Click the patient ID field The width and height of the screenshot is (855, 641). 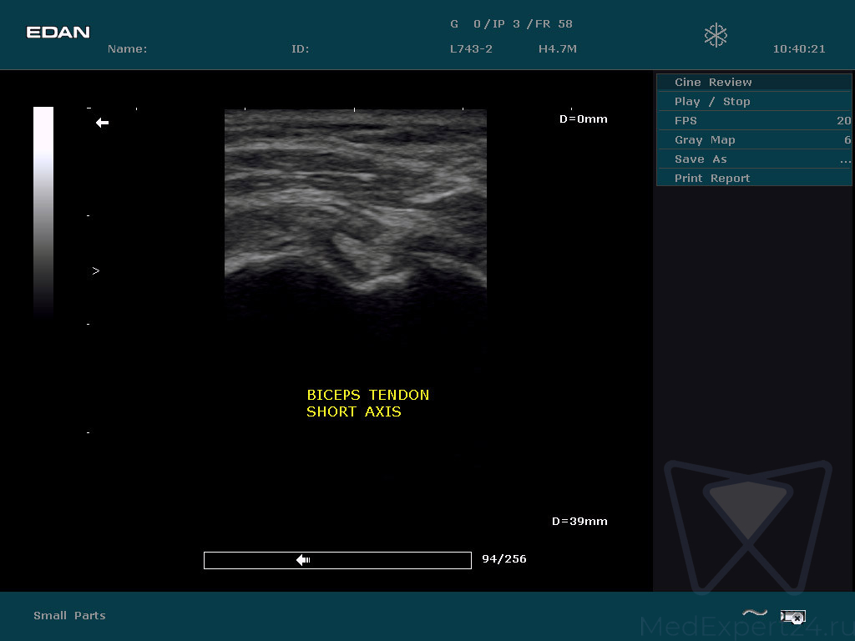(300, 49)
